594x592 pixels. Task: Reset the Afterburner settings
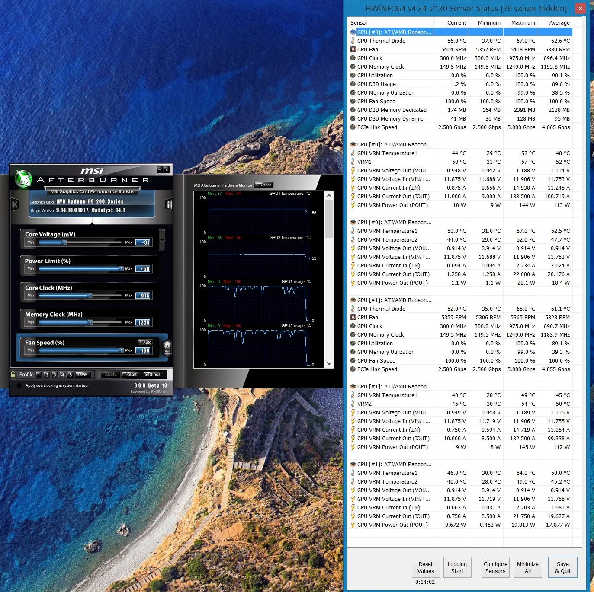131,375
